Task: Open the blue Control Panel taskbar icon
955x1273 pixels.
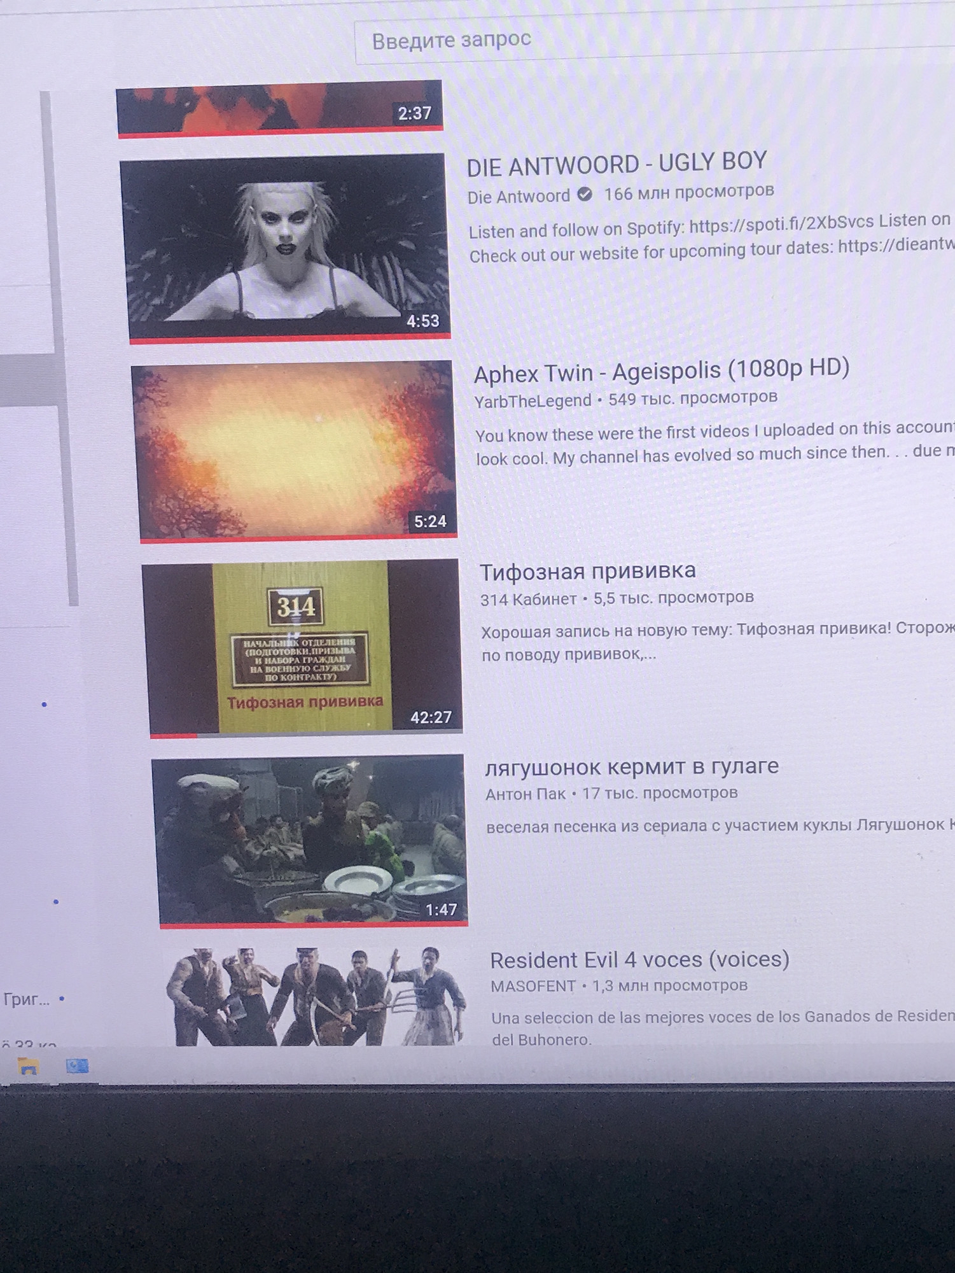Action: point(78,1066)
